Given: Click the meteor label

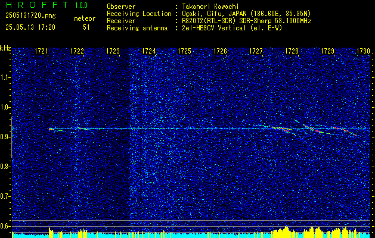Looking at the screenshot, I should [x=85, y=18].
